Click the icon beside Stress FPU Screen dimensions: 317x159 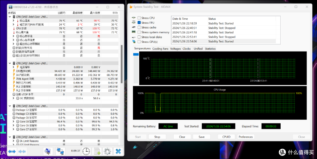click(134, 22)
